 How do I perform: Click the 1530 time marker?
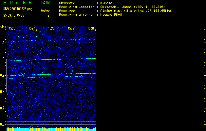coord(91,28)
